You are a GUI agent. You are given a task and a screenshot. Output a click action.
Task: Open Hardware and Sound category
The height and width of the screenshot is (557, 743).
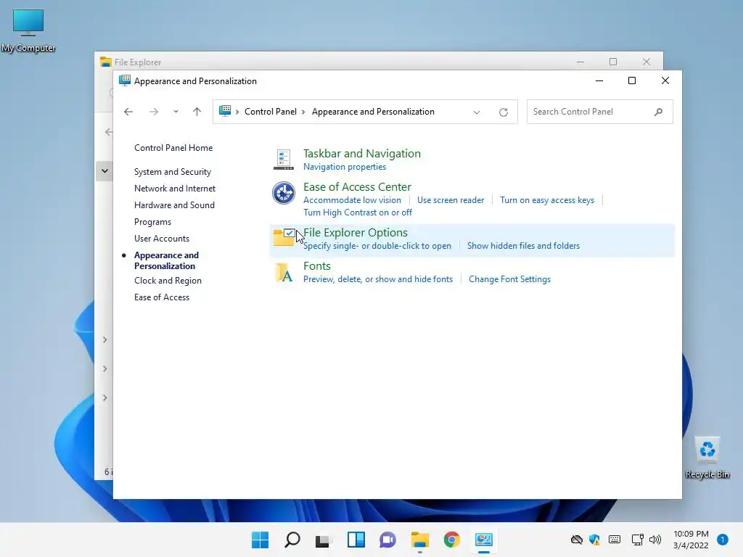coord(174,205)
